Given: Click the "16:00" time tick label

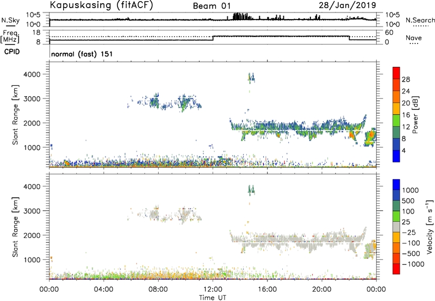Looking at the screenshot, I should click(x=267, y=290).
